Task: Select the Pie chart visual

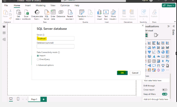Action: pyautogui.click(x=158, y=52)
